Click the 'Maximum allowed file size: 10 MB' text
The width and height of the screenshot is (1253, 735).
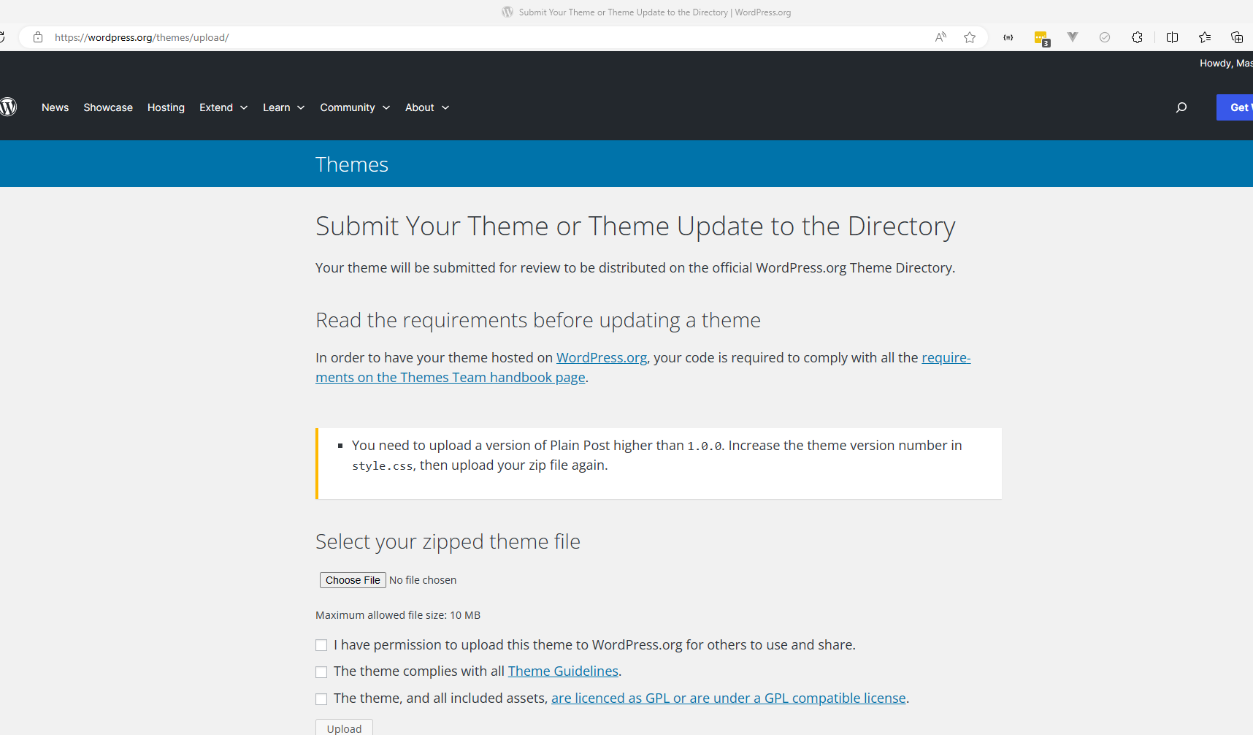click(398, 615)
